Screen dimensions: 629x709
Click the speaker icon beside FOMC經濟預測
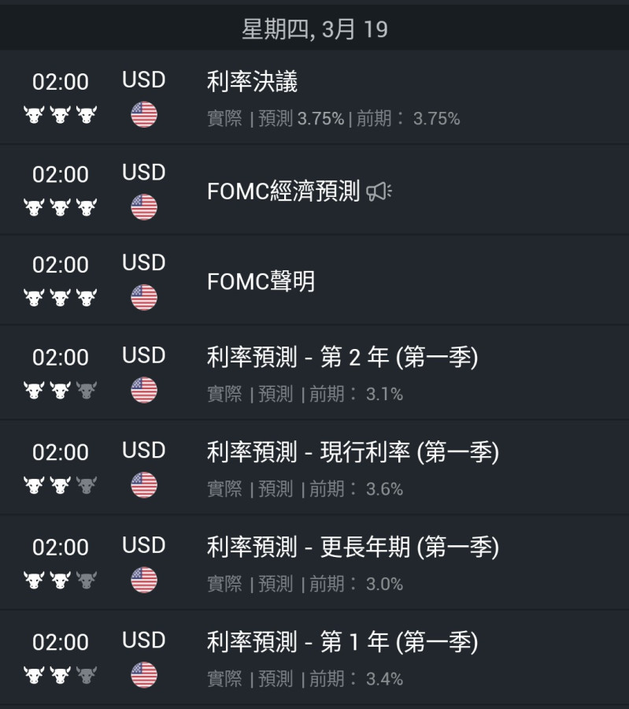tap(379, 191)
